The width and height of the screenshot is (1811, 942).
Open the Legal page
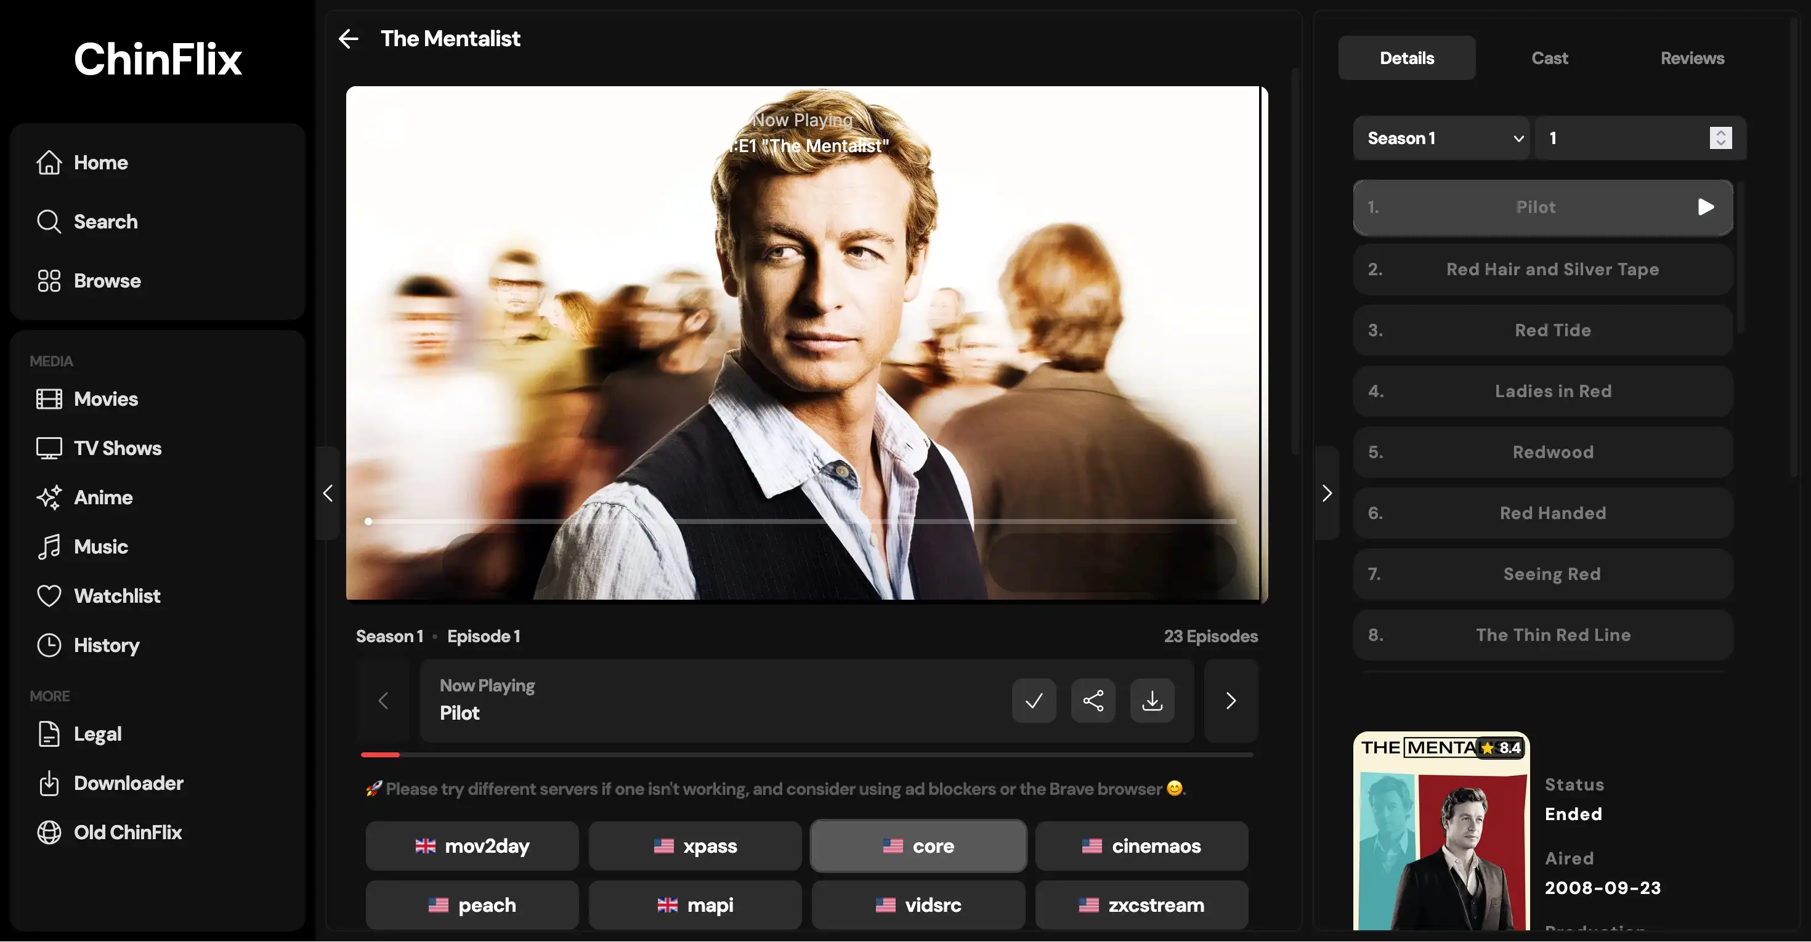[x=158, y=733]
